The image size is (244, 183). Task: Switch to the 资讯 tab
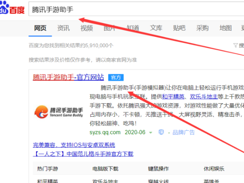click(x=63, y=28)
